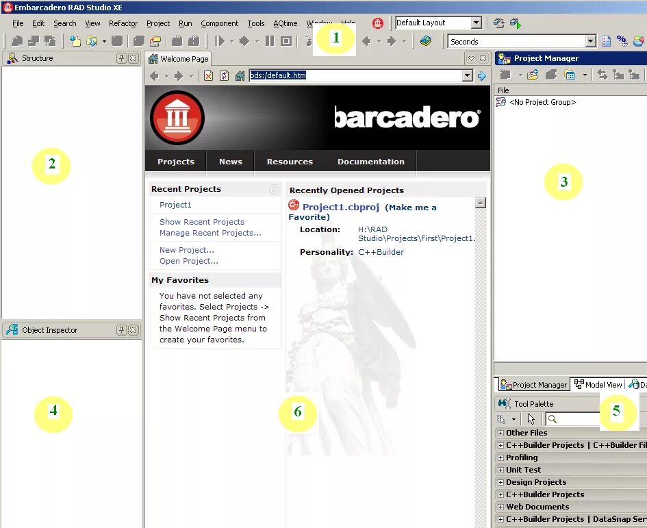Screen dimensions: 647x528
Task: Close the Welcome Page tab
Action: 483,58
